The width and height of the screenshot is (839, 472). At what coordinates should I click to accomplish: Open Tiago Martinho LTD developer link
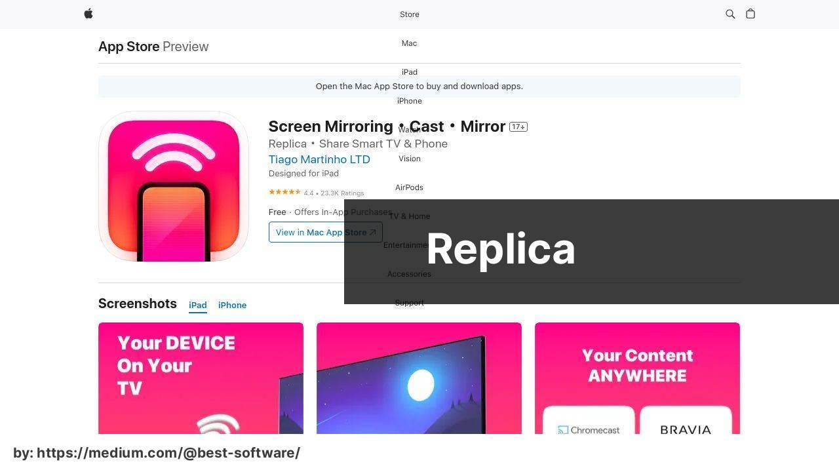319,159
